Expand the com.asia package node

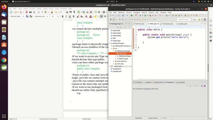[x=114, y=64]
